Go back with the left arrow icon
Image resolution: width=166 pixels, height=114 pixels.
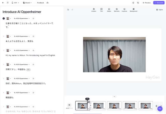coord(3,3)
